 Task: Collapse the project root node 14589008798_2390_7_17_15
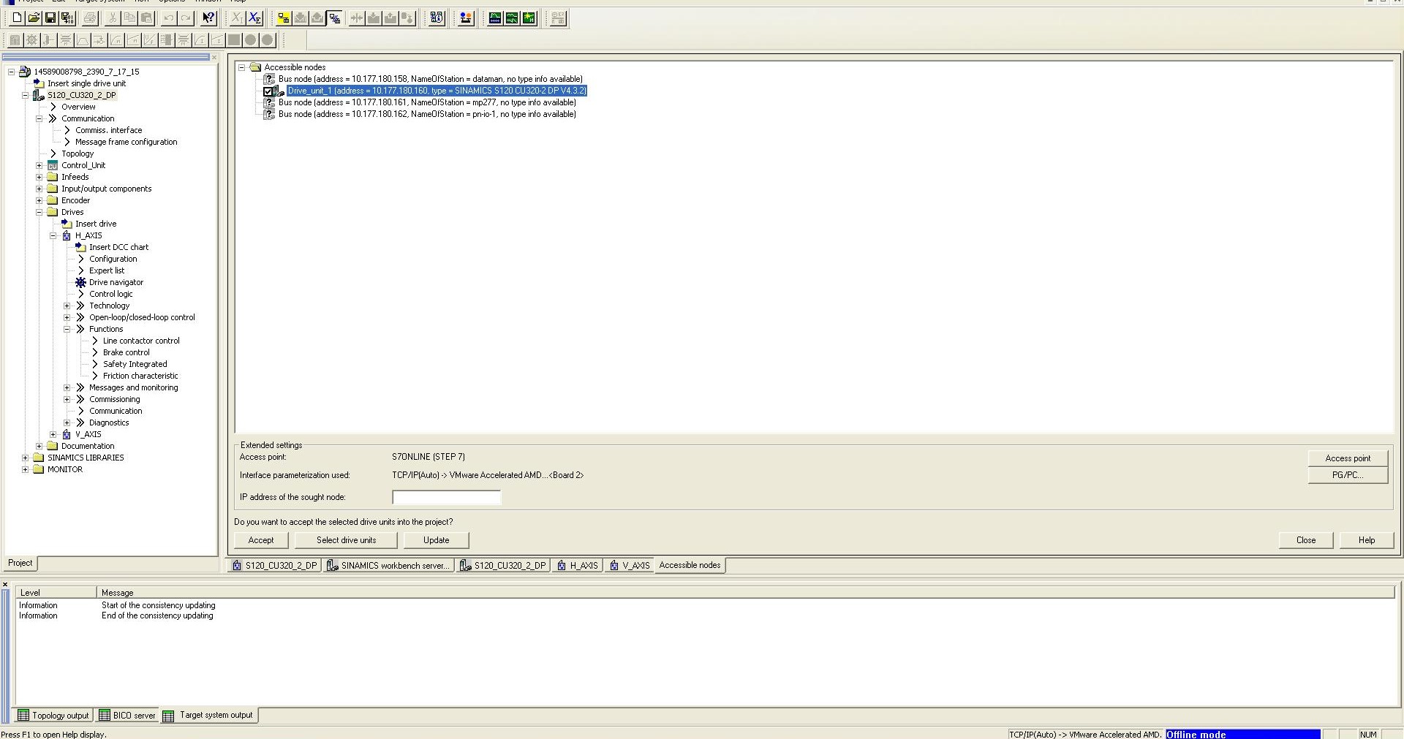click(x=12, y=72)
